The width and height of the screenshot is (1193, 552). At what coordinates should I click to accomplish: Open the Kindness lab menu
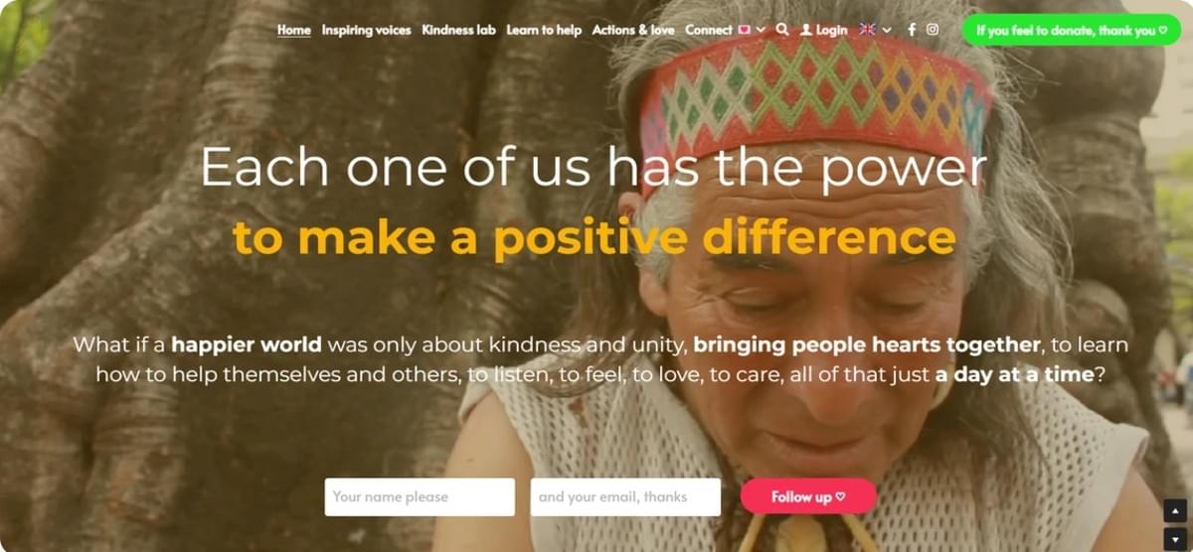pyautogui.click(x=458, y=30)
